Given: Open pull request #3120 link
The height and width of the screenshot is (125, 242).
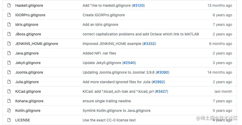Looking at the screenshot, I should (x=138, y=5).
